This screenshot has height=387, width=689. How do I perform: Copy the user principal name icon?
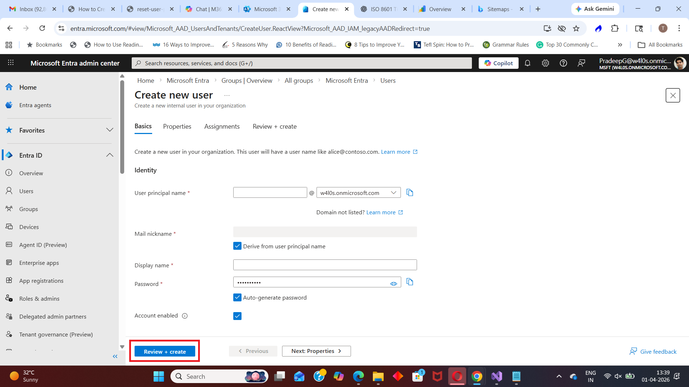pyautogui.click(x=409, y=193)
